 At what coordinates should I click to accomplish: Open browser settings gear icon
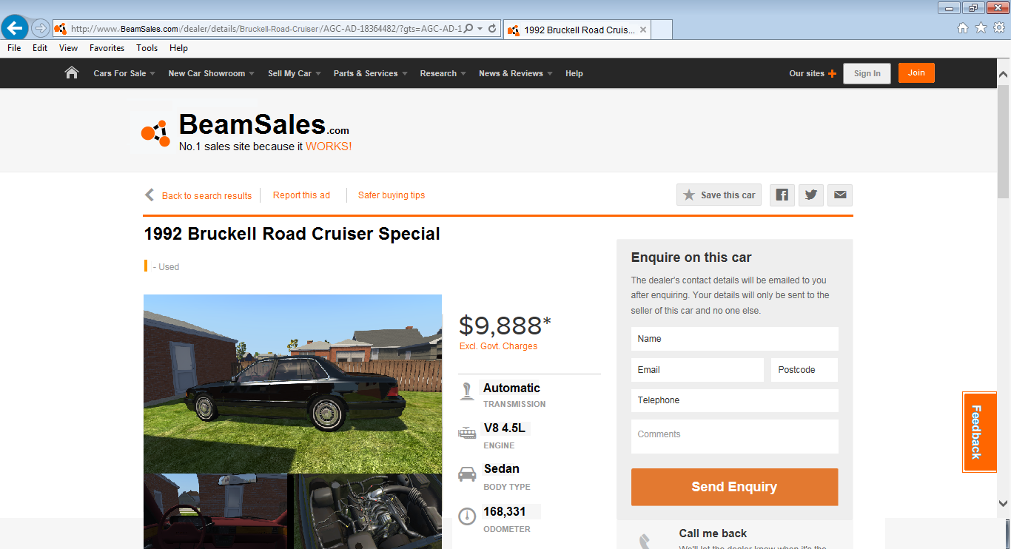pyautogui.click(x=999, y=27)
